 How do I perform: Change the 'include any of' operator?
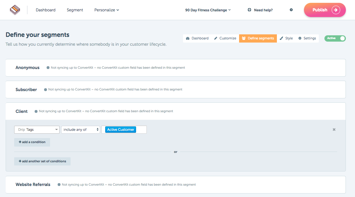81,130
